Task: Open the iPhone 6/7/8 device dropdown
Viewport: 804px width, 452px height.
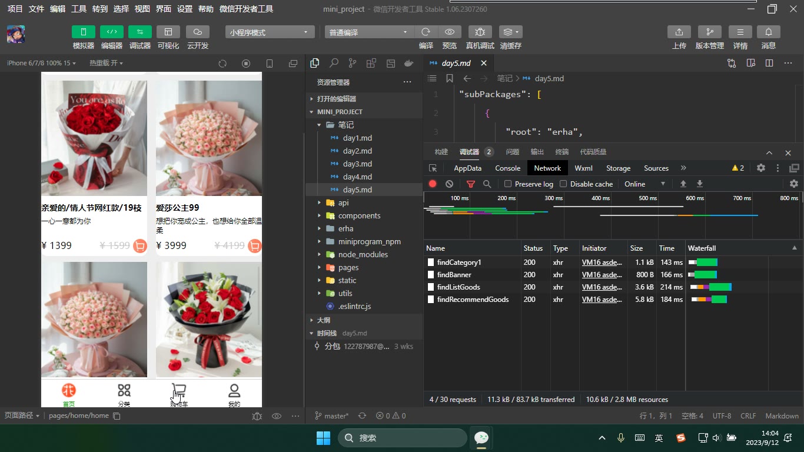Action: pyautogui.click(x=41, y=63)
